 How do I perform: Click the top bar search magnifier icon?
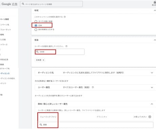23,4
